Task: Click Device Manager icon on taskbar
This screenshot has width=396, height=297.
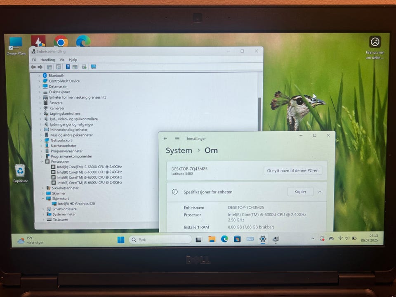Action: [276, 239]
